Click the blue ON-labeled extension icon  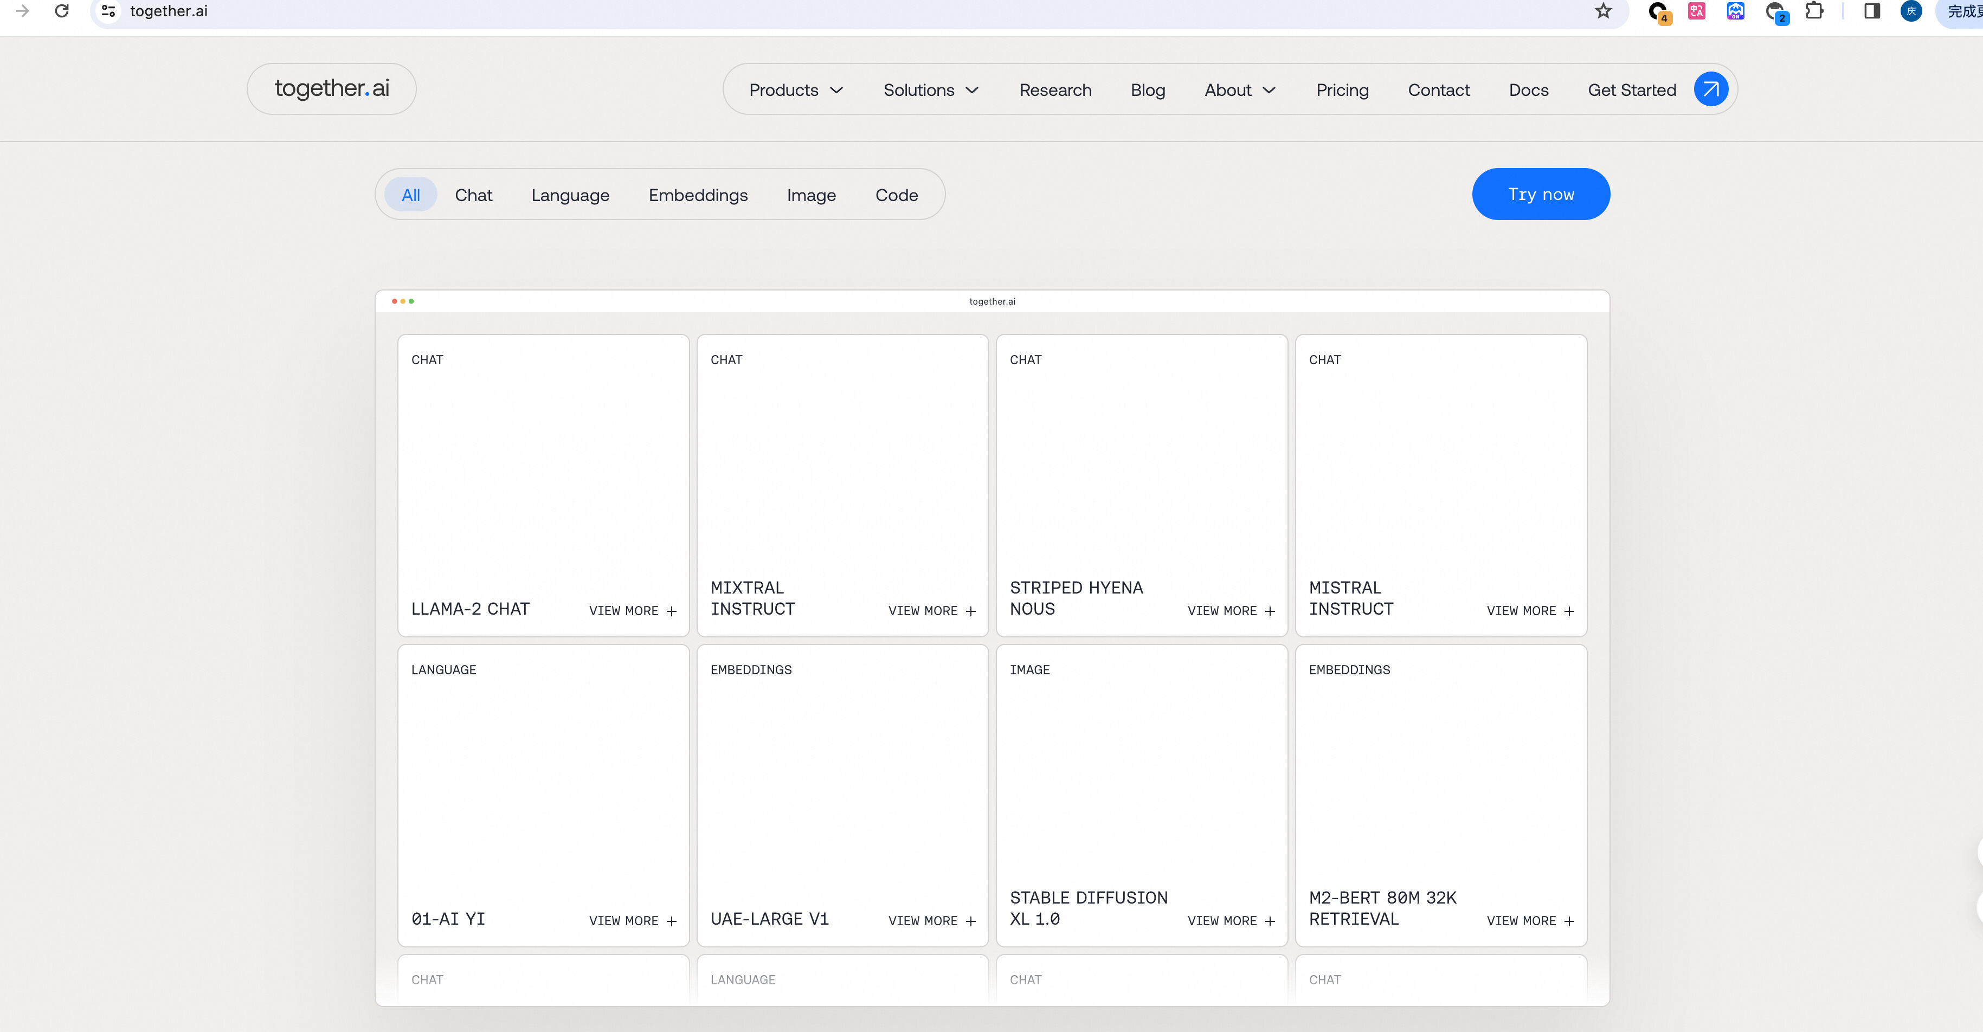click(x=1735, y=11)
